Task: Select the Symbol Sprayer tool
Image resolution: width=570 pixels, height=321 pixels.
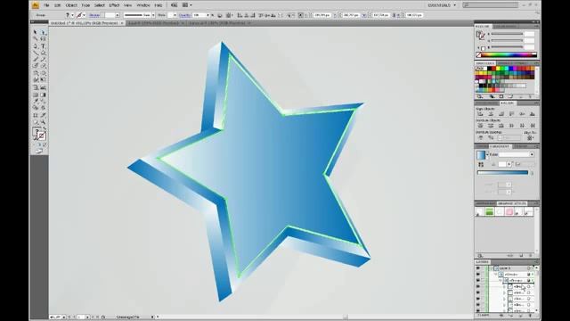Action: click(36, 87)
